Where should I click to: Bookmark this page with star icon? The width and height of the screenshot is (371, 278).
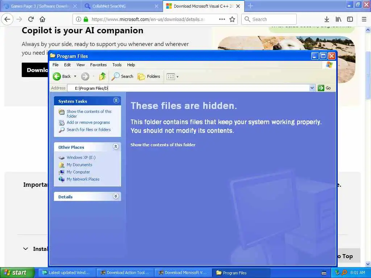(232, 19)
